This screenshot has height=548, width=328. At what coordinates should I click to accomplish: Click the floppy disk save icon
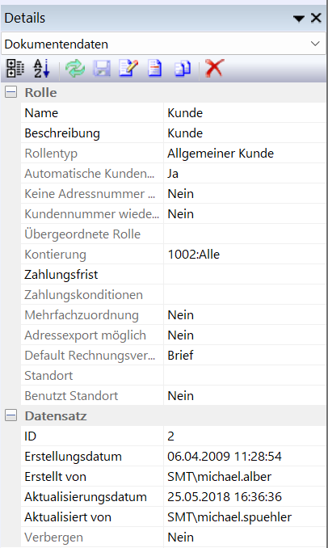(102, 68)
